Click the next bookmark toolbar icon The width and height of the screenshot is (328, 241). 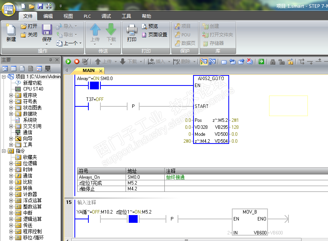tap(241, 62)
